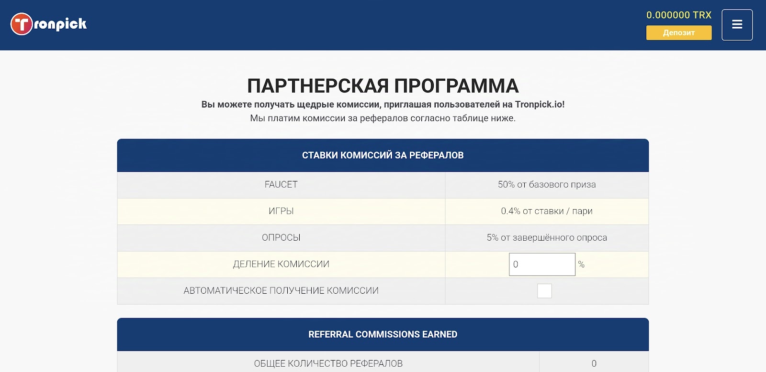766x372 pixels.
Task: Select the ОПРОСЫ row label
Action: tap(281, 237)
